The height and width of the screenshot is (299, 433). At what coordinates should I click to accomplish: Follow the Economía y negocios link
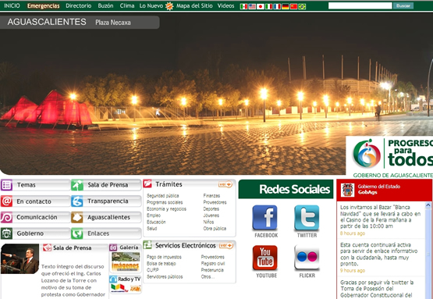[166, 209]
